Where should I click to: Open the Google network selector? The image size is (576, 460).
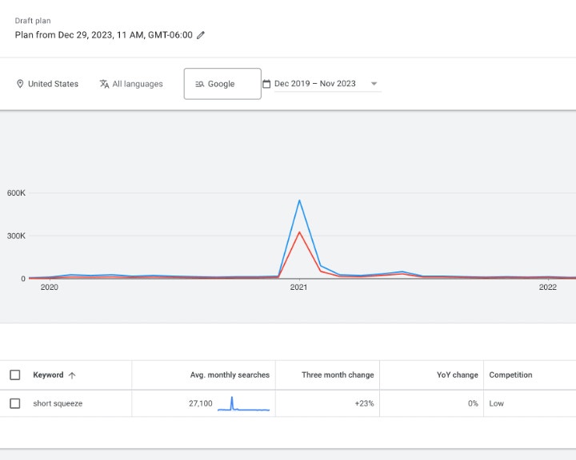click(222, 84)
